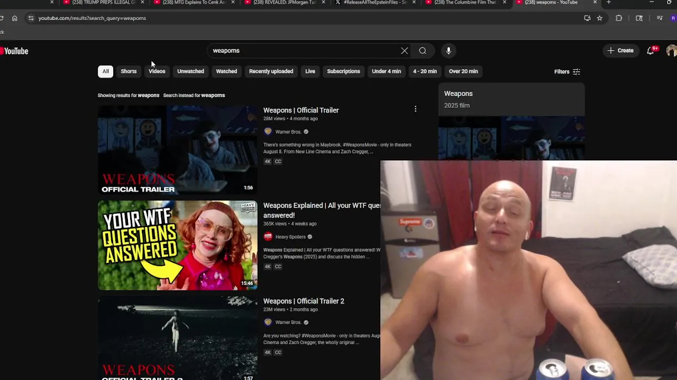Search instead for weapoms link
Image resolution: width=677 pixels, height=380 pixels.
point(194,96)
